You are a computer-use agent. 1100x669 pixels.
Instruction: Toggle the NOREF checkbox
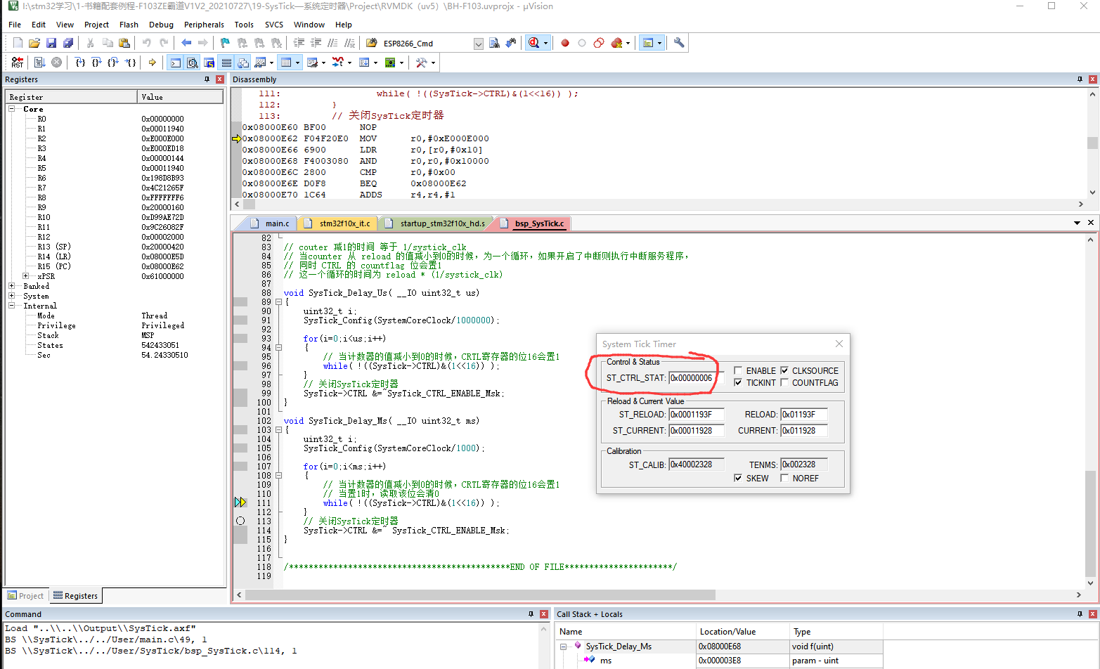[784, 478]
